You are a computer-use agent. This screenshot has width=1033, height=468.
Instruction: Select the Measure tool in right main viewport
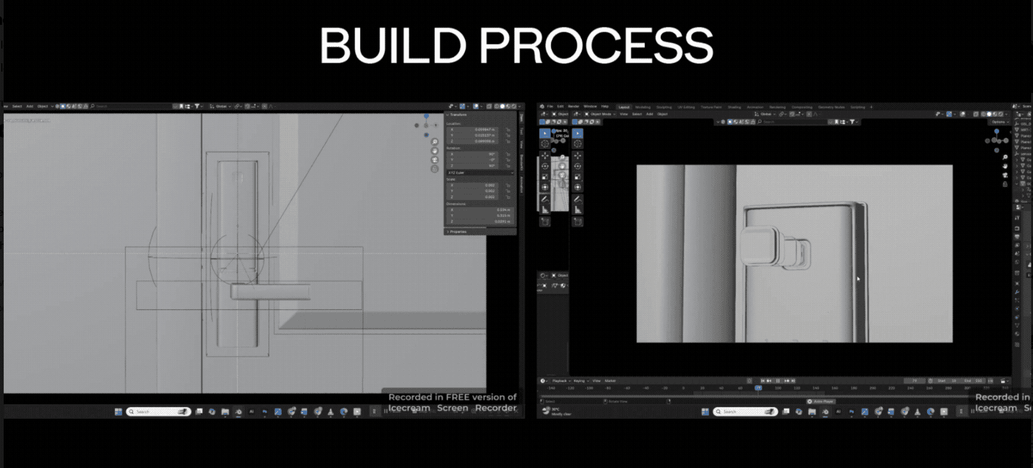click(x=577, y=210)
